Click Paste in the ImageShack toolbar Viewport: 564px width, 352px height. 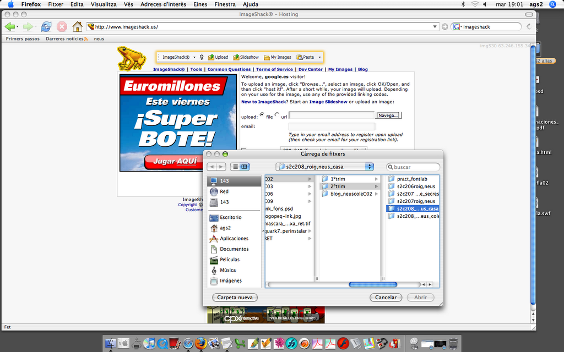click(305, 57)
